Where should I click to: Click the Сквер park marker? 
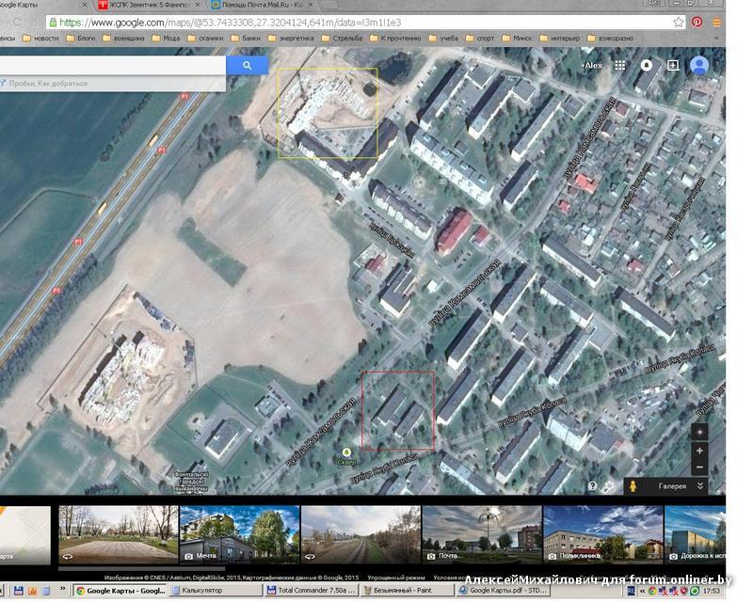click(346, 452)
